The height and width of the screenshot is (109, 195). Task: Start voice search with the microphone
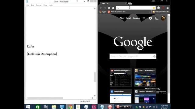[154, 56]
